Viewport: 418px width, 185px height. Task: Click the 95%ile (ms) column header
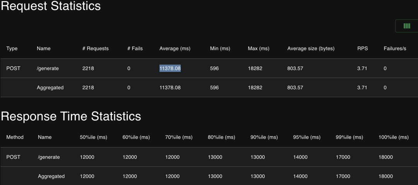(x=307, y=137)
